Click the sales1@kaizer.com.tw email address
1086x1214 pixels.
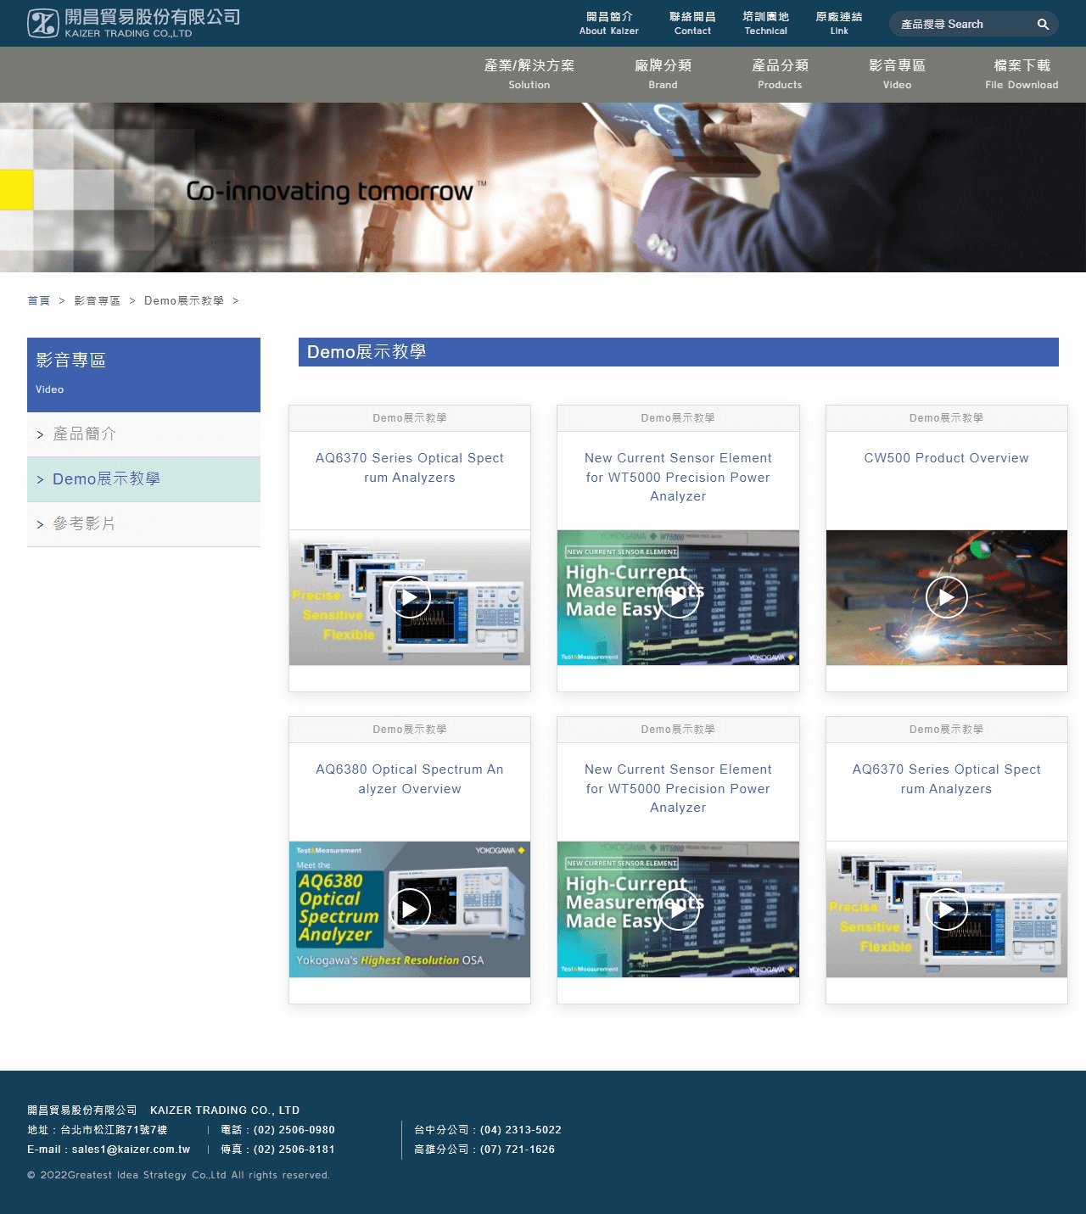pyautogui.click(x=131, y=1150)
